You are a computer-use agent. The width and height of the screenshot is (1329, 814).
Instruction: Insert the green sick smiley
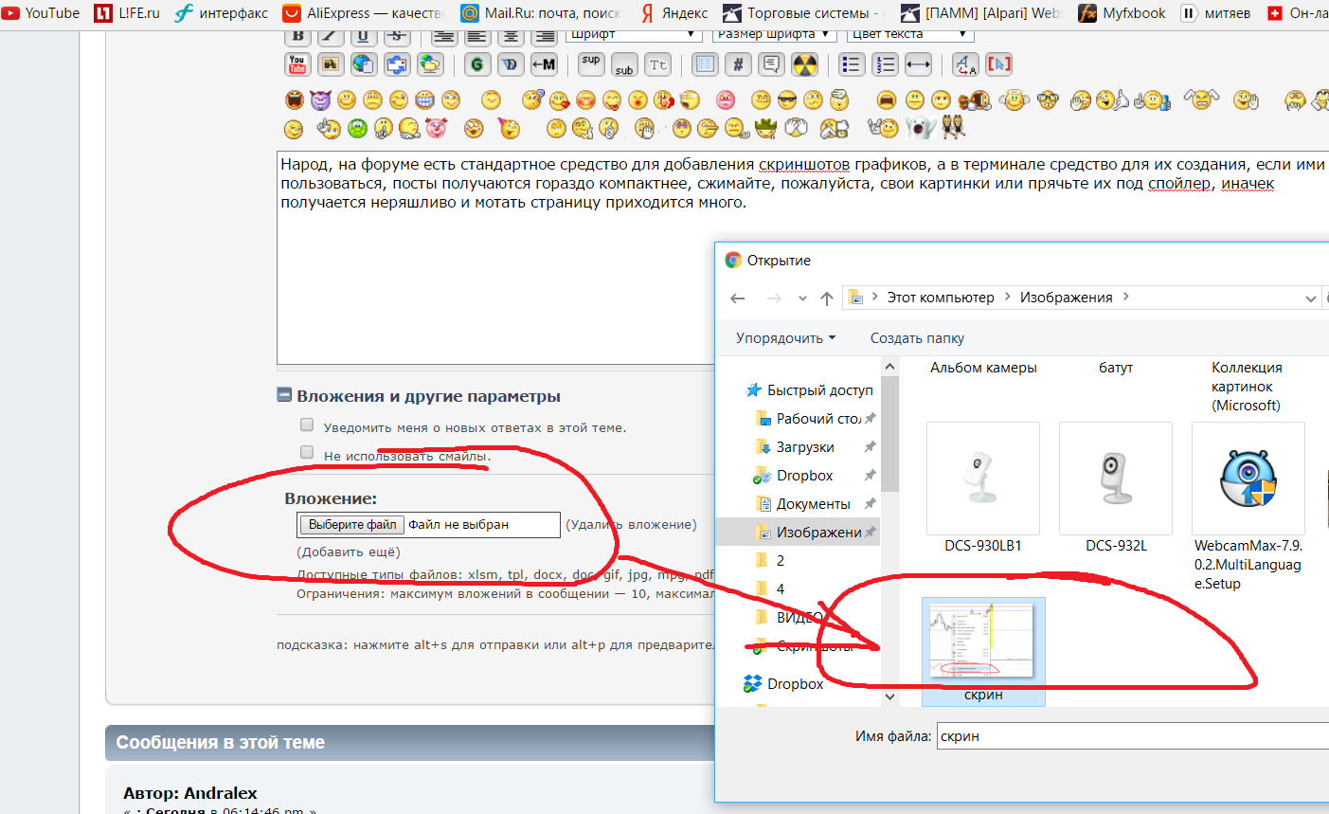coord(357,127)
